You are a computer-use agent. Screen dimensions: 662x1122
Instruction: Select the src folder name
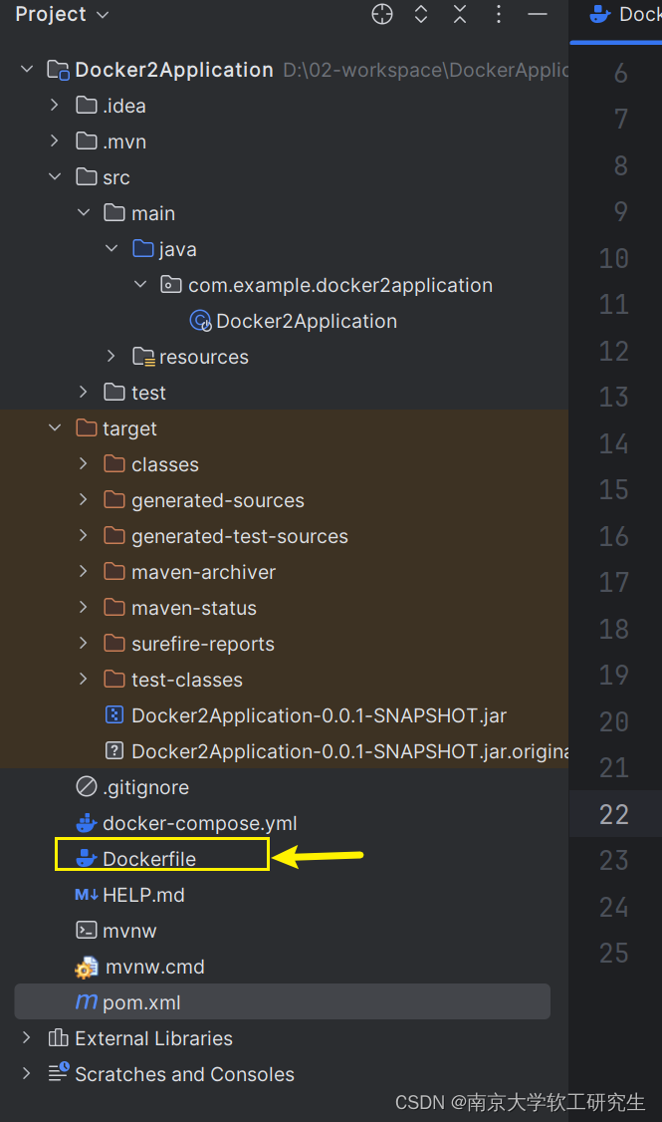pos(116,177)
